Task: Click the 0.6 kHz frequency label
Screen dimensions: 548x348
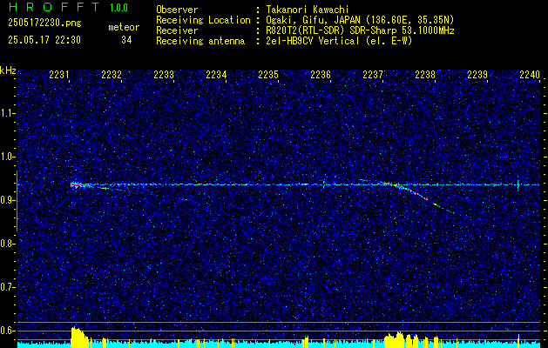Action: [x=7, y=331]
